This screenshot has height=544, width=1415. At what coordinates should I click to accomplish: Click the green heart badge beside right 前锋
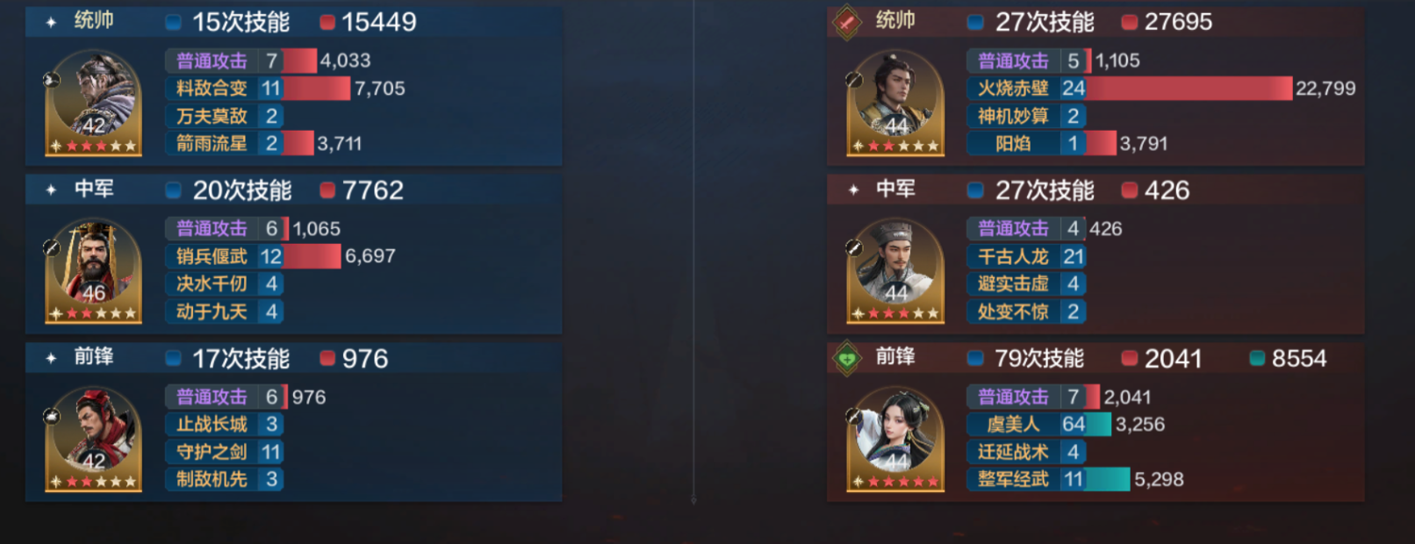(846, 358)
